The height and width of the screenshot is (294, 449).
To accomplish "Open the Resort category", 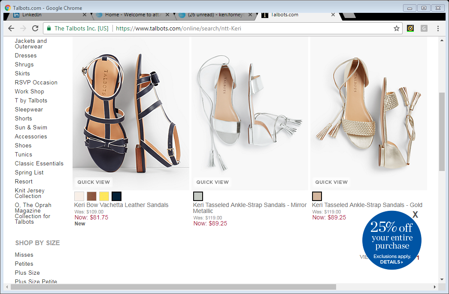I will coord(24,182).
